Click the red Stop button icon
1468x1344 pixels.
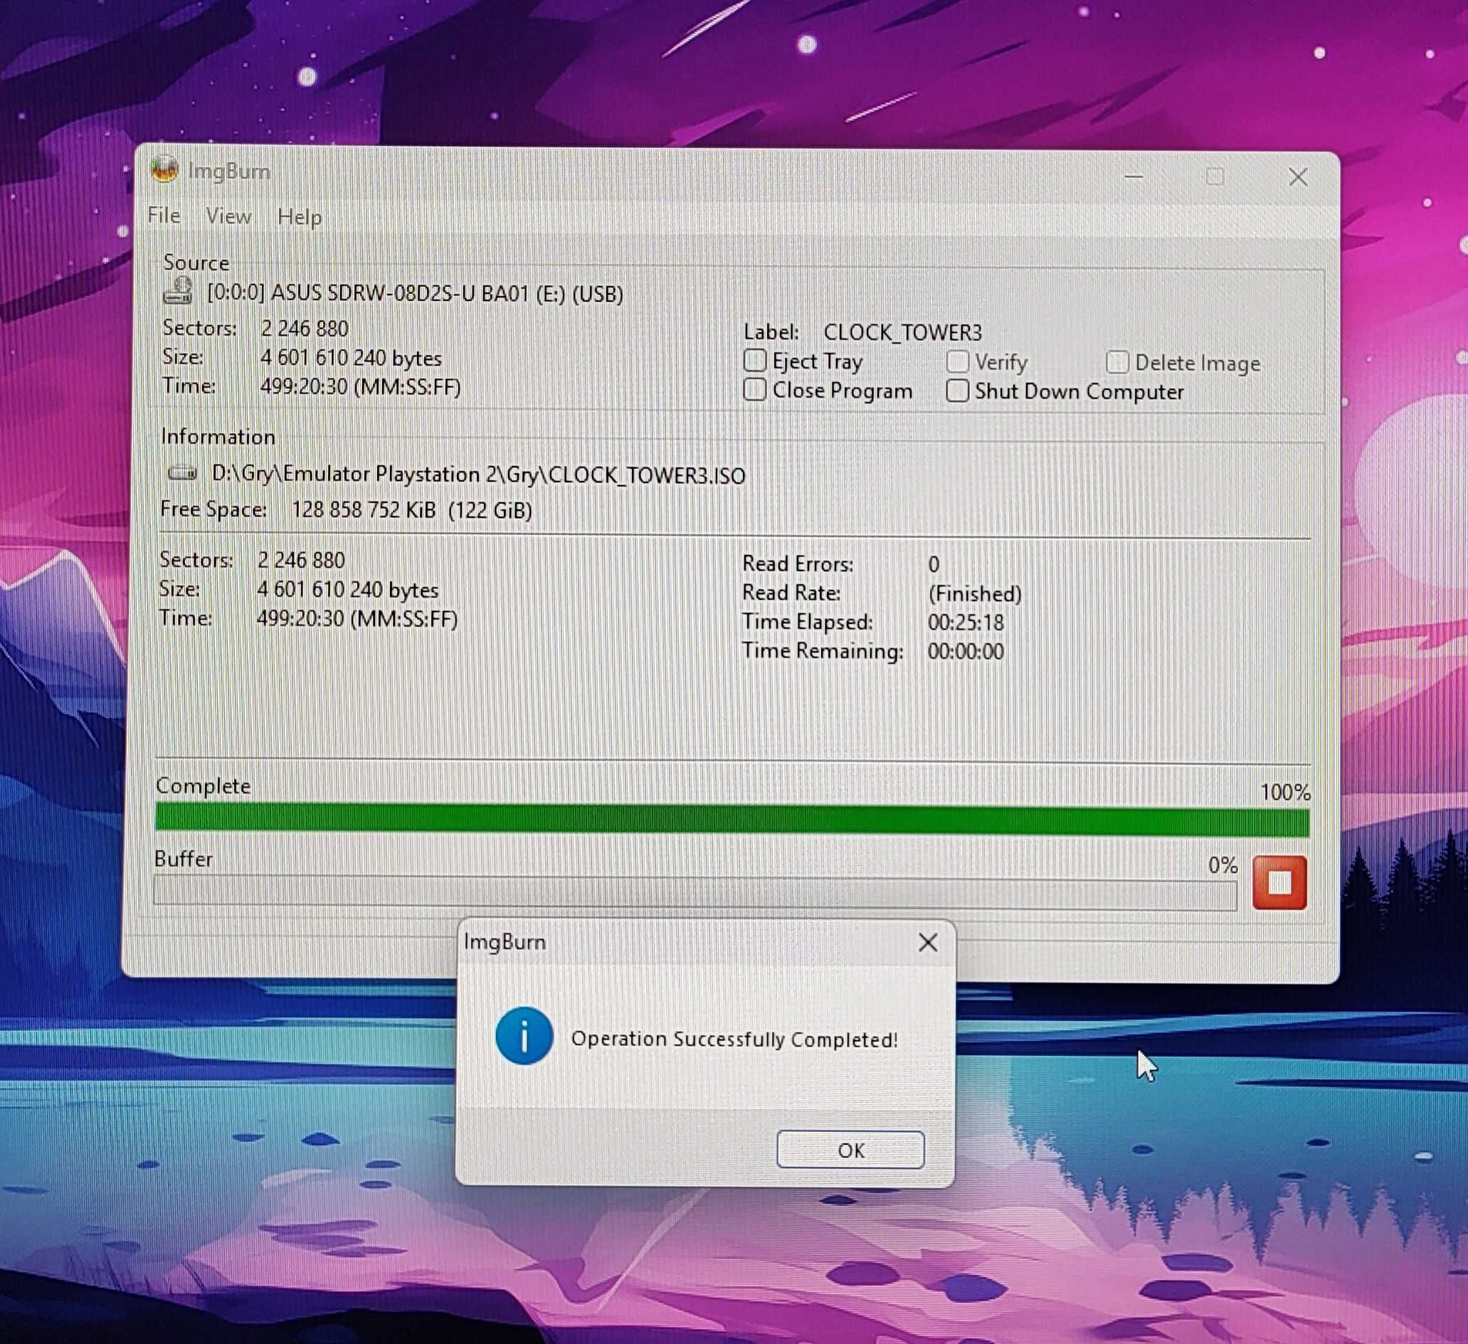tap(1279, 882)
